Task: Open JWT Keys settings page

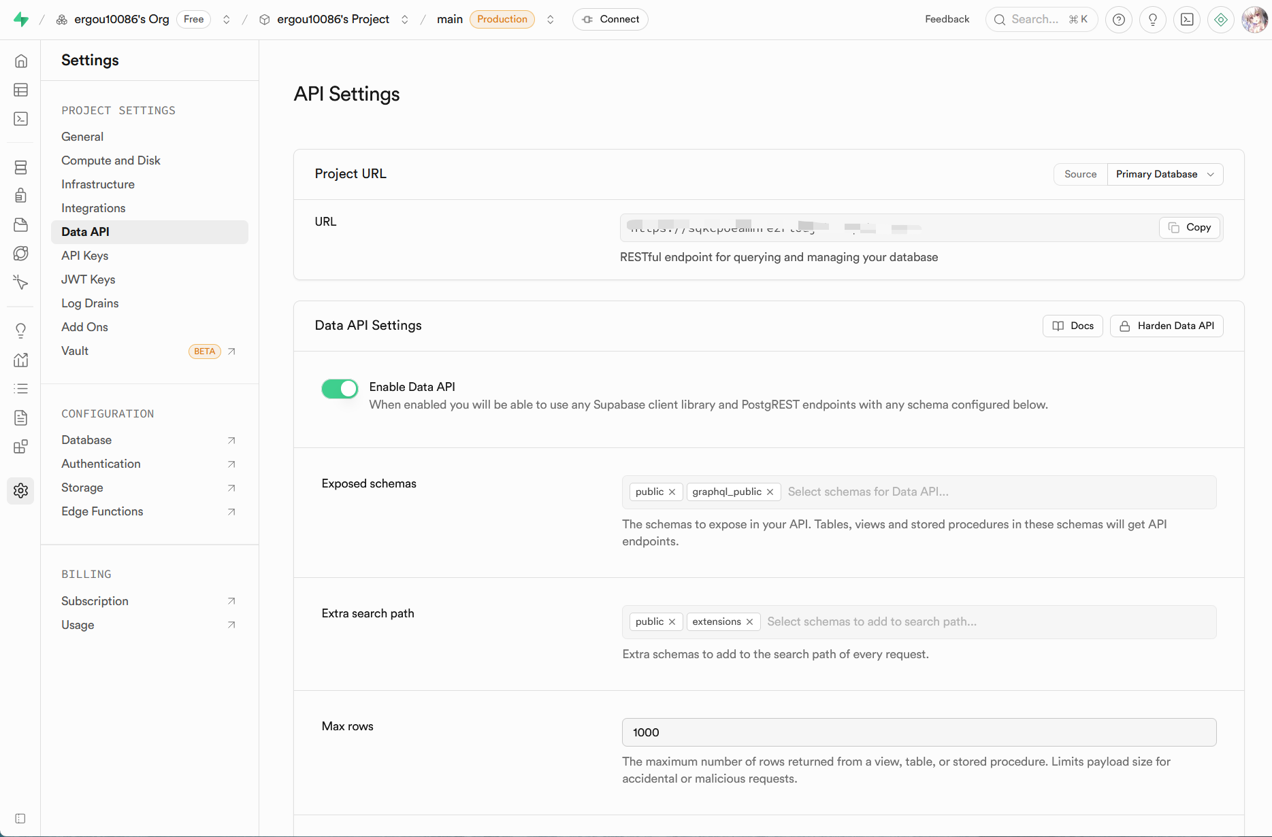Action: pyautogui.click(x=88, y=279)
